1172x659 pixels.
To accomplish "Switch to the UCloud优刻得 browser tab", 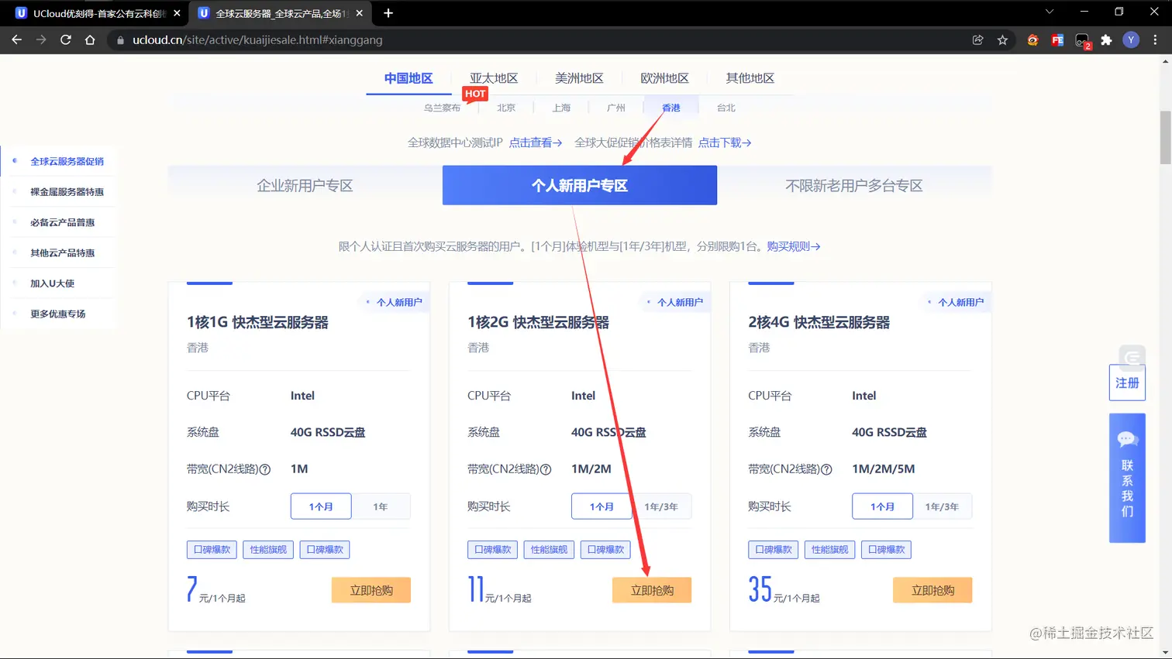I will [x=97, y=13].
